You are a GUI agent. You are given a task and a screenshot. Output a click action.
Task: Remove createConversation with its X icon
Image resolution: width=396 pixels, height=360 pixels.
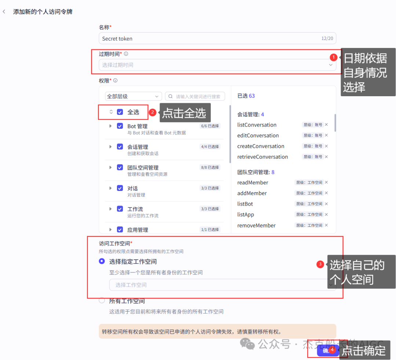click(326, 146)
